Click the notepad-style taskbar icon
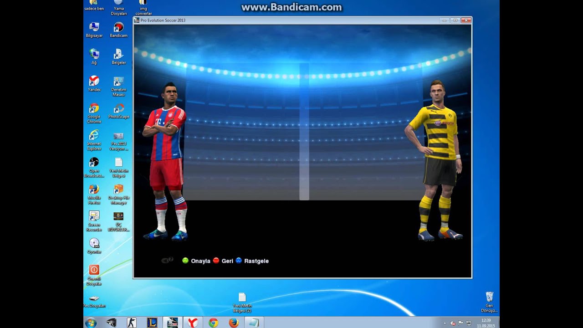Screen dimensions: 583x328 [x=254, y=323]
